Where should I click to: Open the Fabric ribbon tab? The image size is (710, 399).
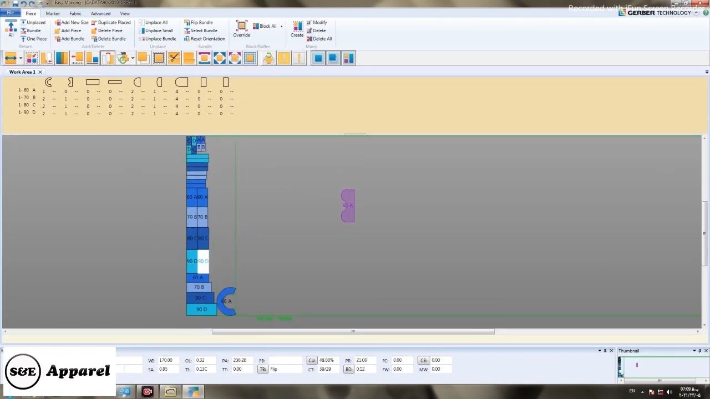(75, 13)
